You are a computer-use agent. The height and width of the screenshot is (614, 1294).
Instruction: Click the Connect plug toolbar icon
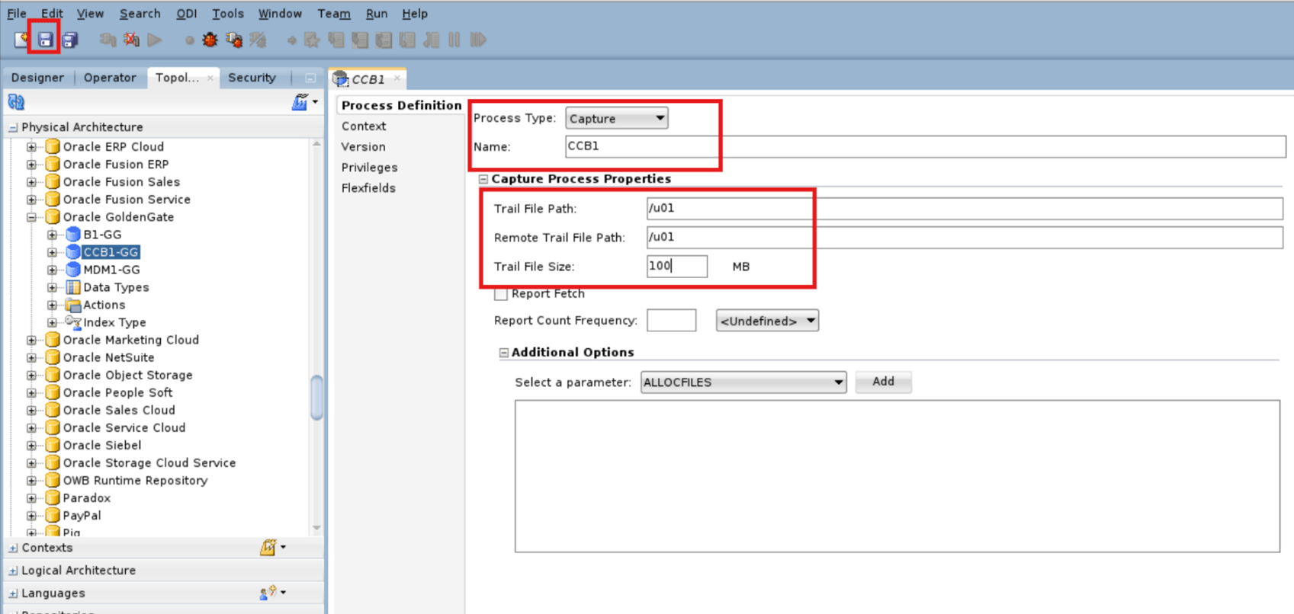(x=108, y=40)
